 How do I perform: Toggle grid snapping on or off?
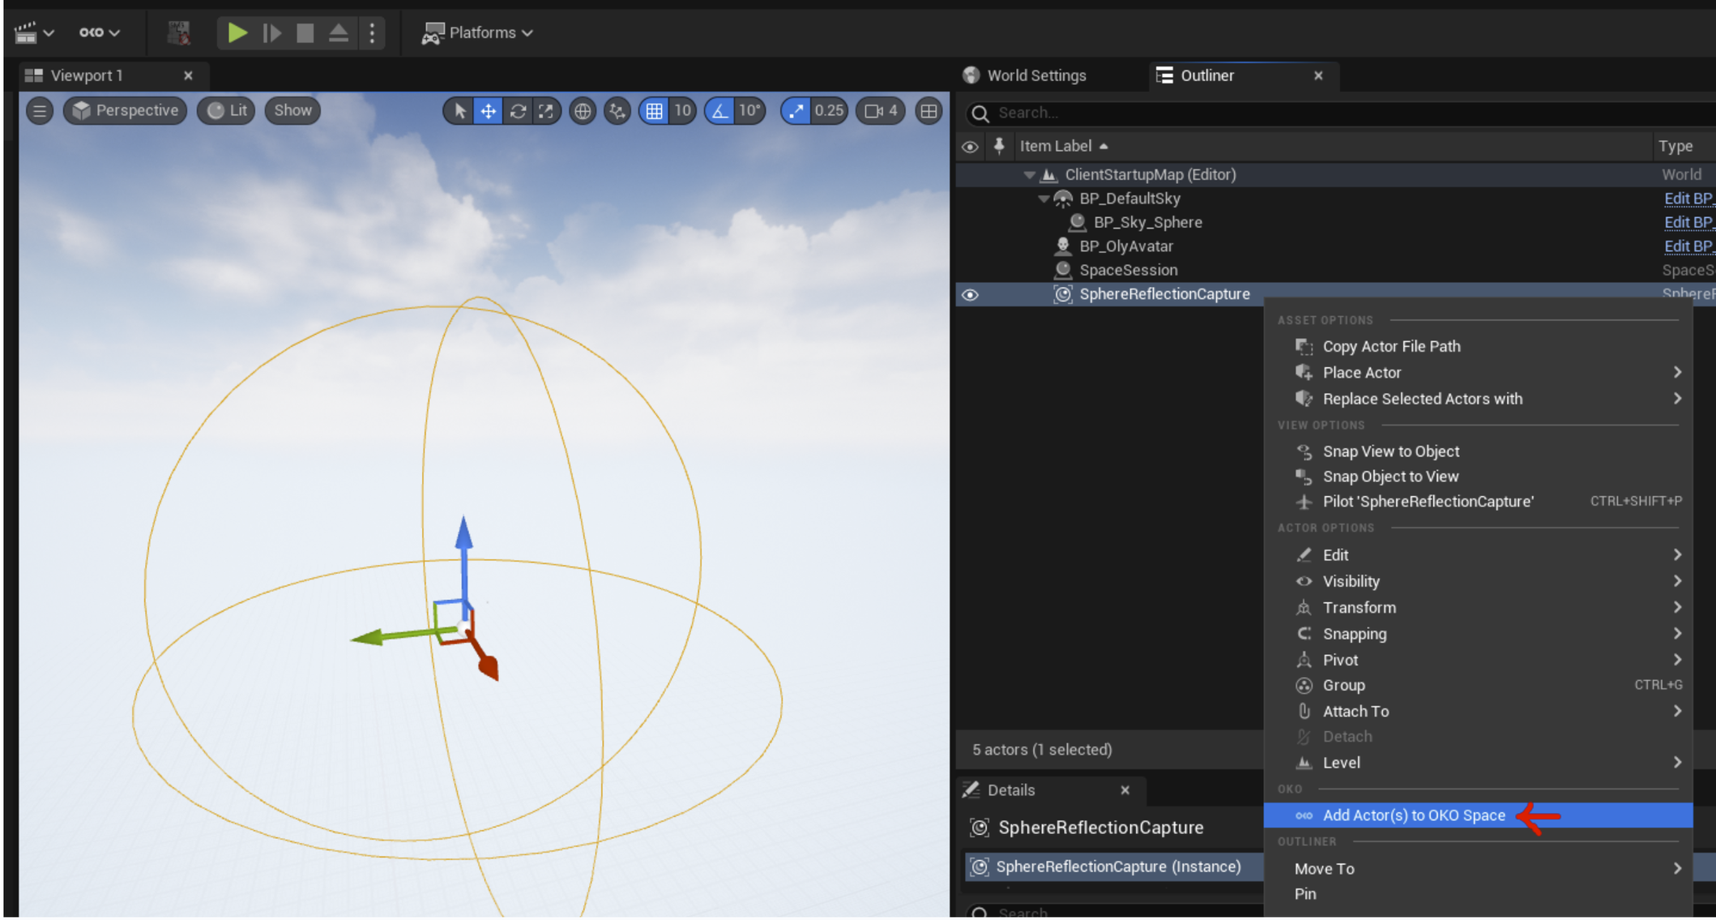click(x=654, y=111)
